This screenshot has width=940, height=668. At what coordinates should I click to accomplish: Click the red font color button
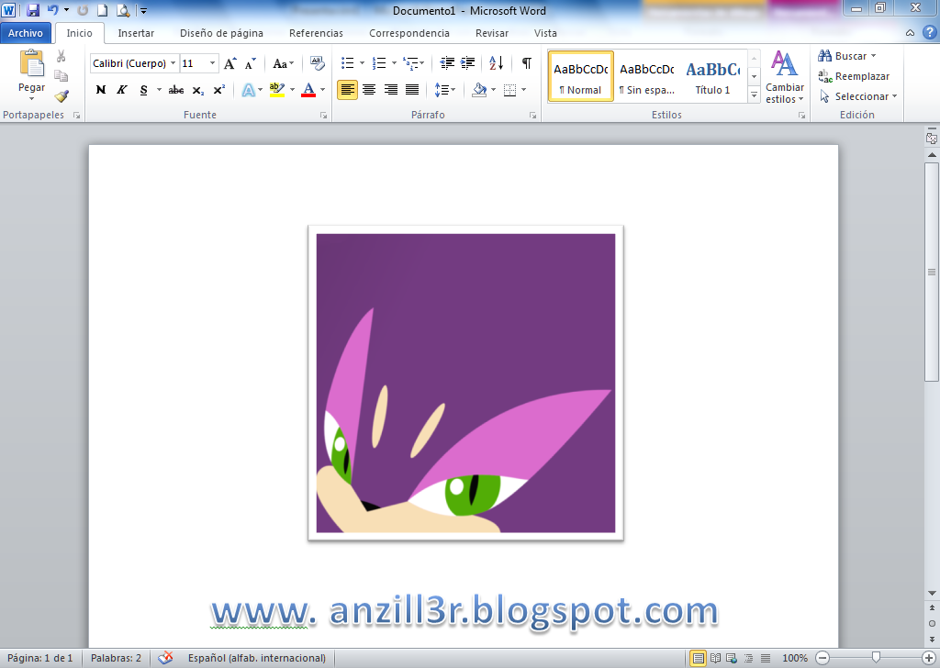[x=308, y=90]
